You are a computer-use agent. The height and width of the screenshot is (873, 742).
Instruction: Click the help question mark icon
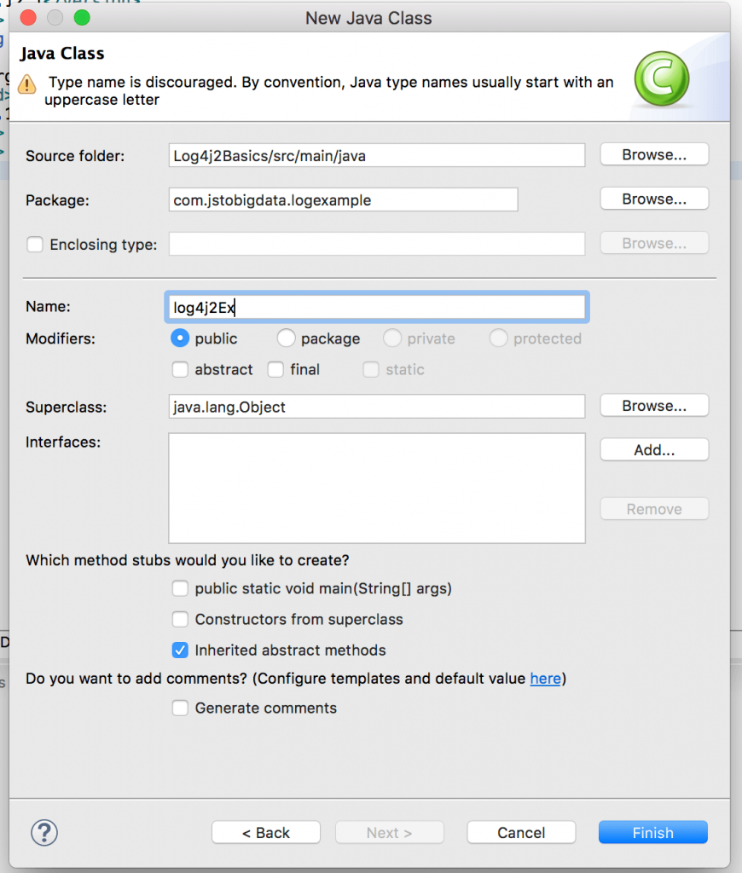point(44,832)
